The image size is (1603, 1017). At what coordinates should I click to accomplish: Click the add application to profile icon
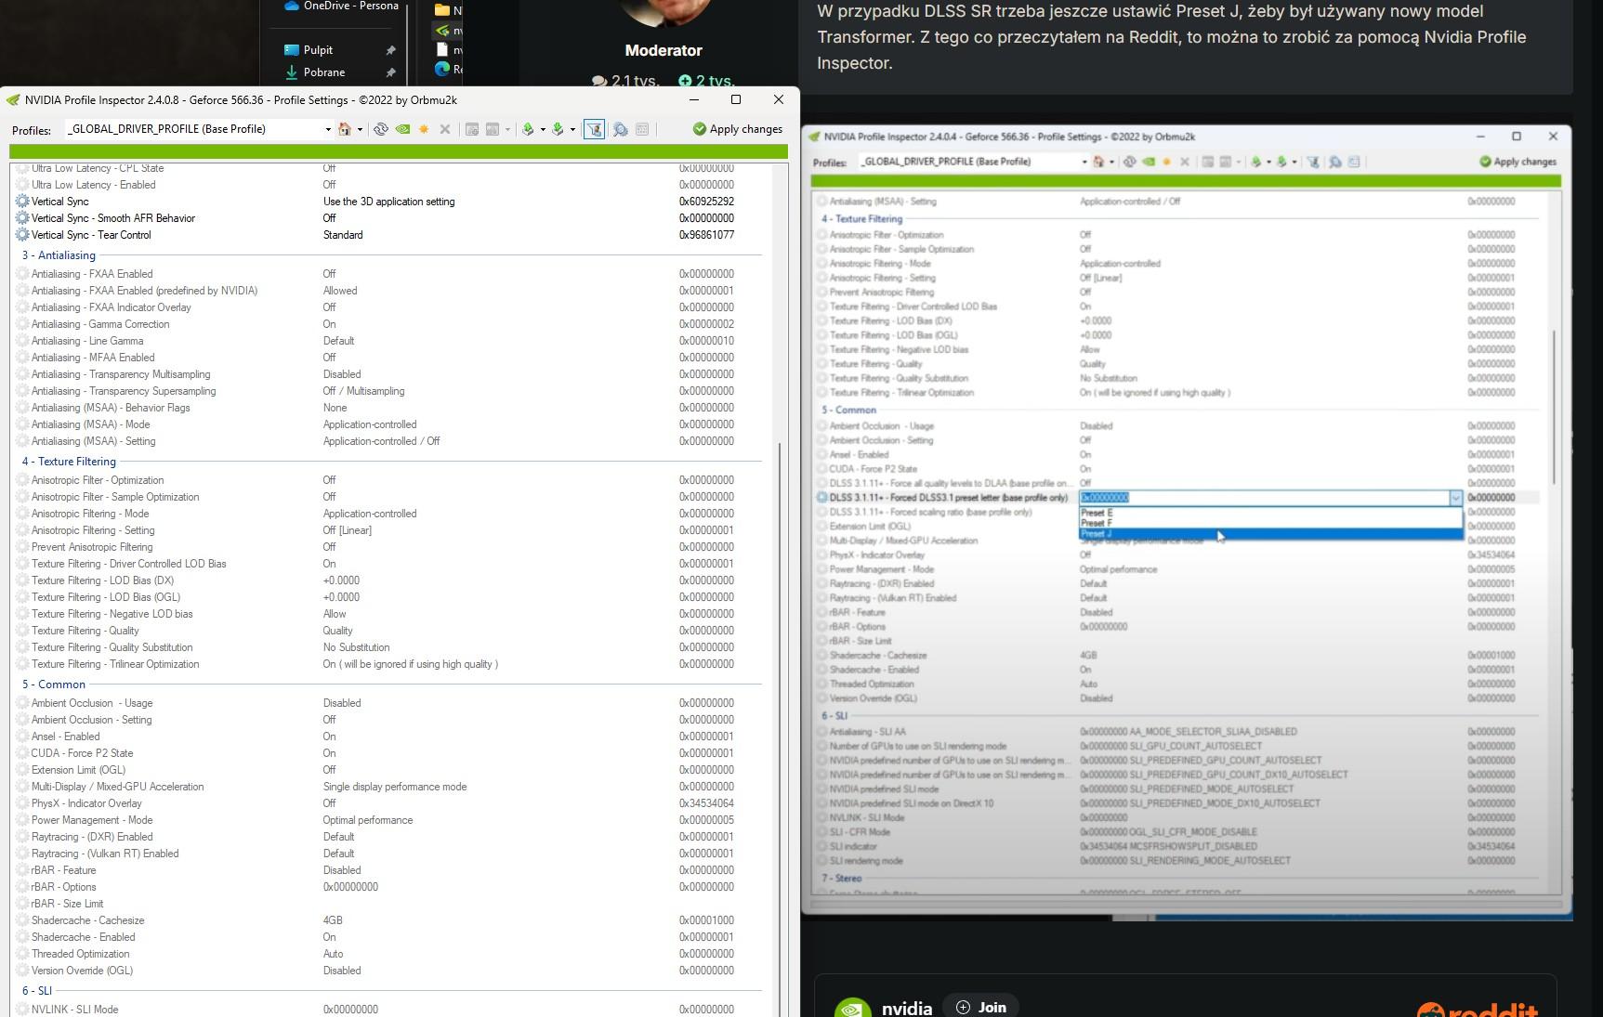472,129
